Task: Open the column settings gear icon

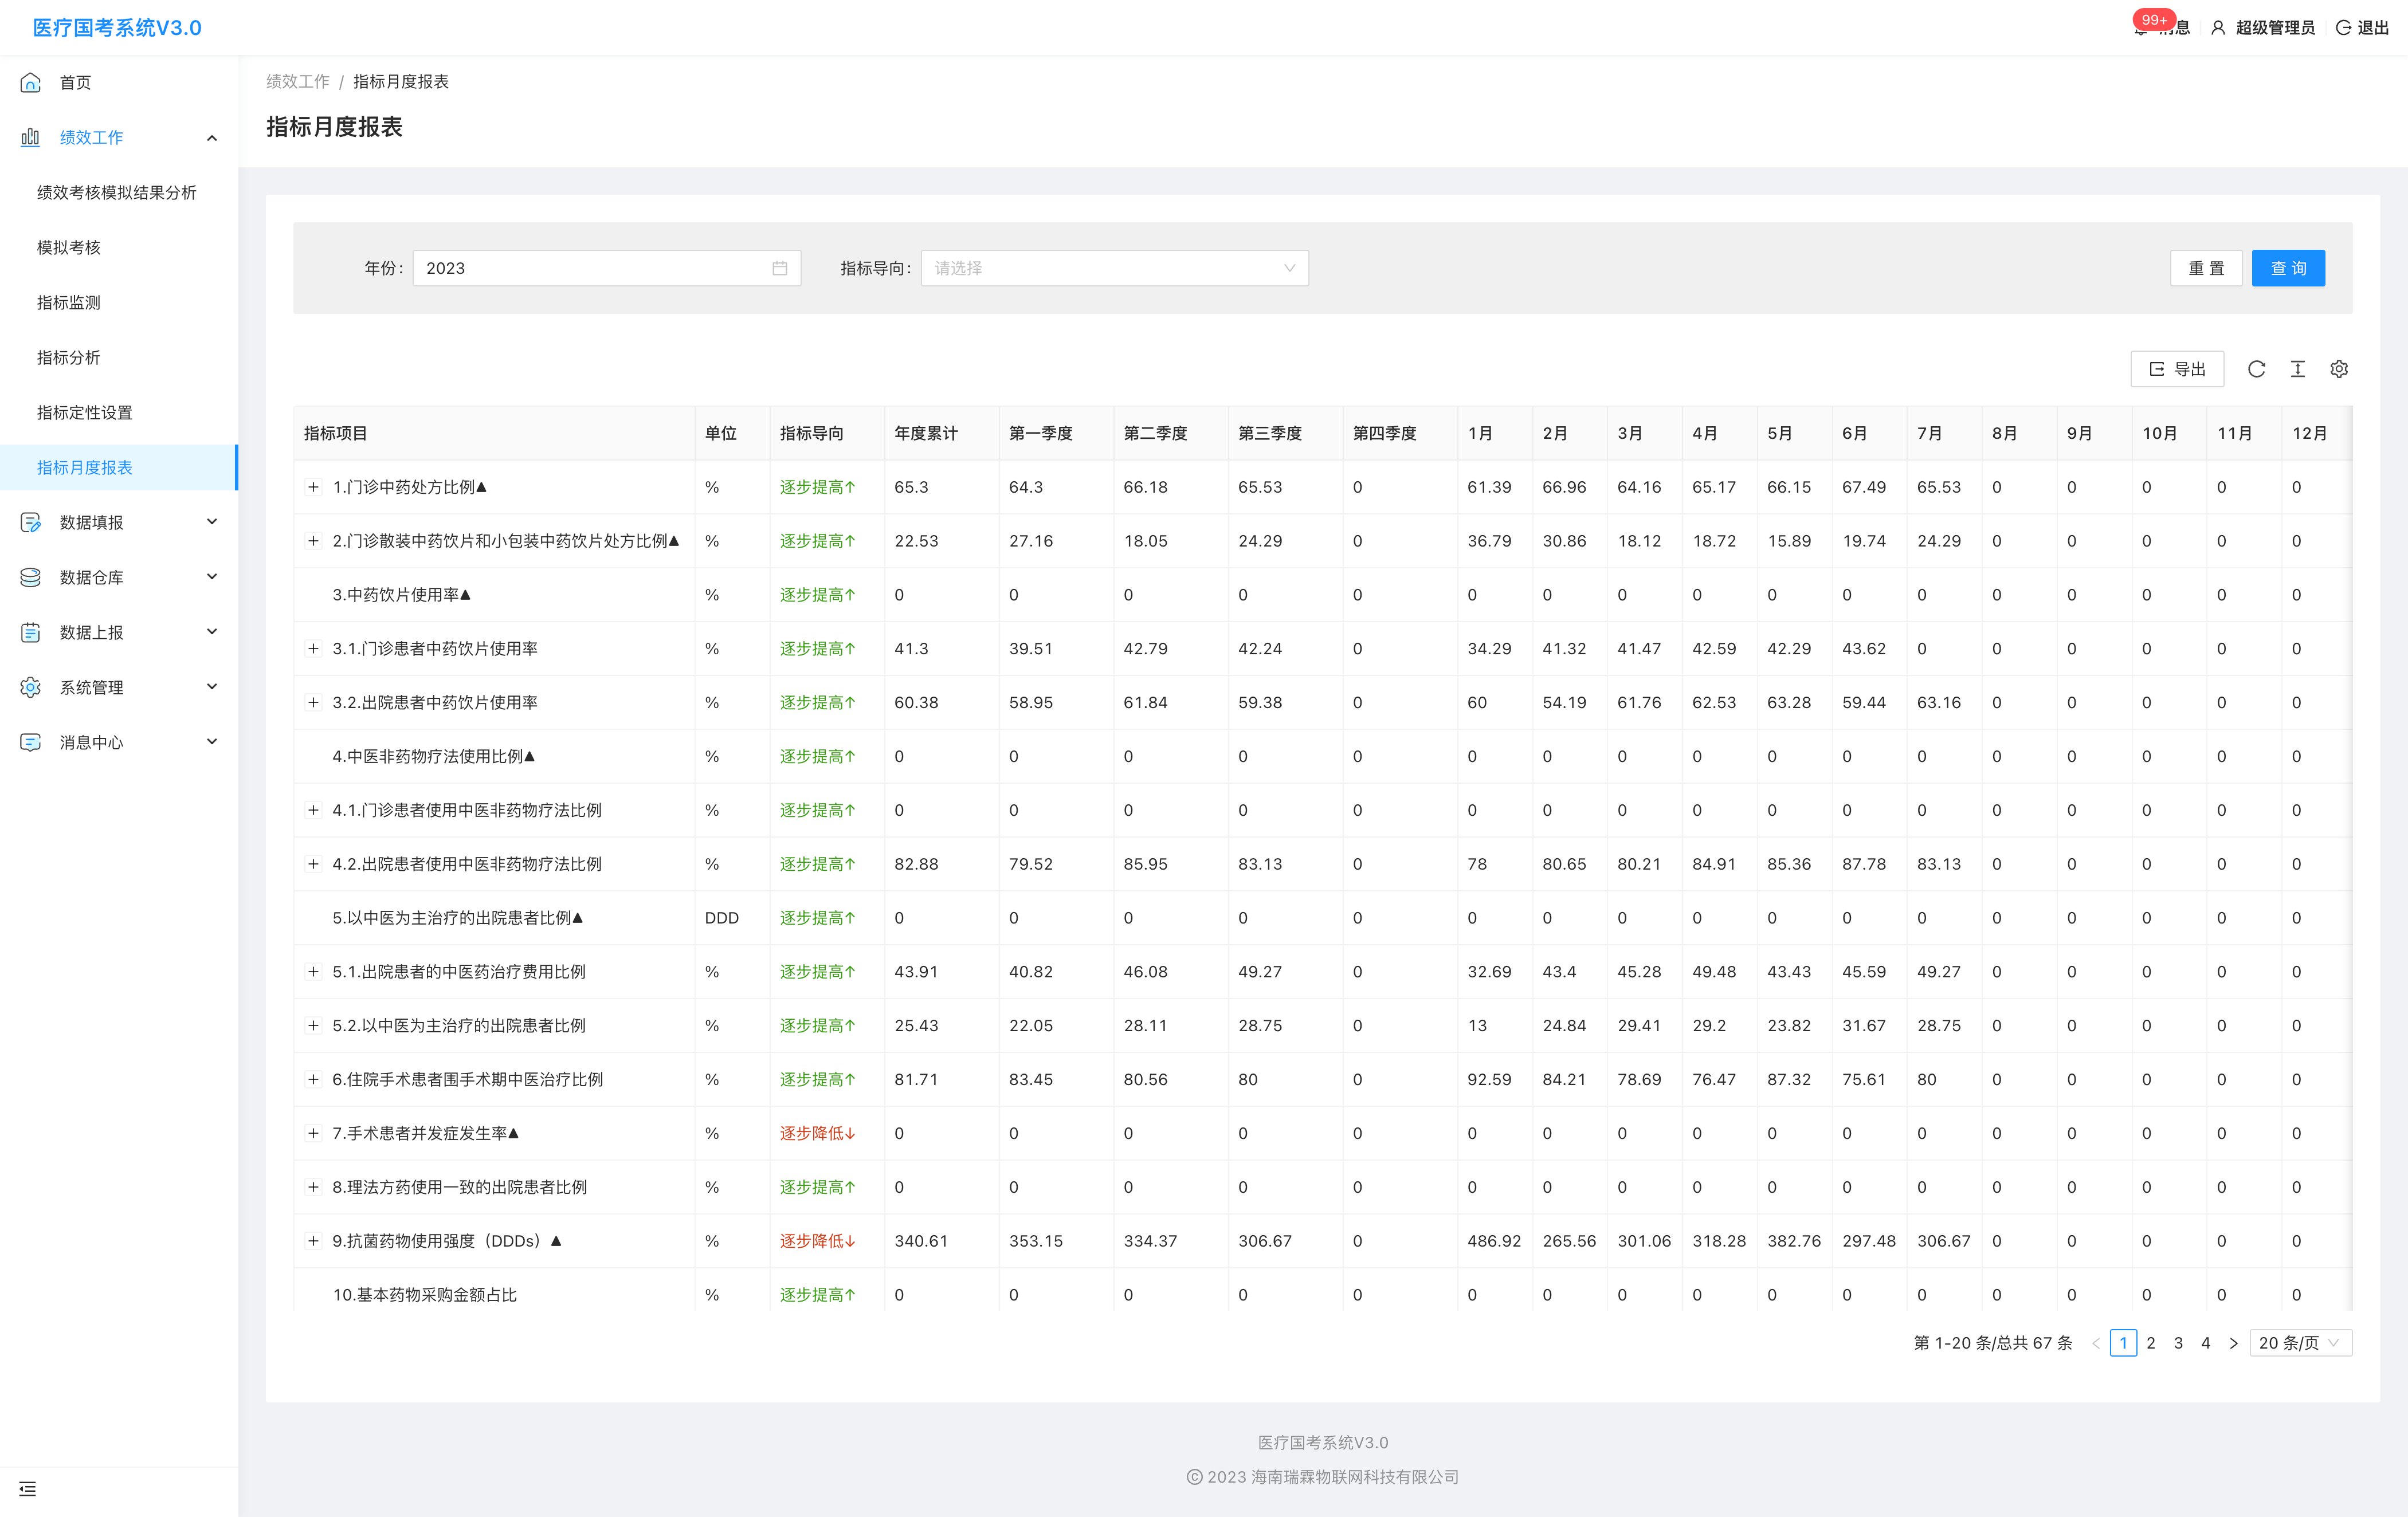Action: click(2339, 369)
